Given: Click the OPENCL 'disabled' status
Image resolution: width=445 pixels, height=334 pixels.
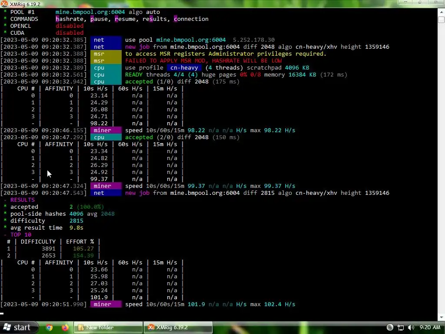Looking at the screenshot, I should (x=70, y=26).
